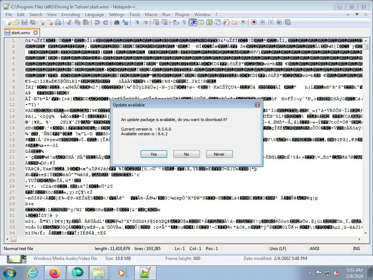Open the Macro menu
373x280 pixels.
click(151, 15)
